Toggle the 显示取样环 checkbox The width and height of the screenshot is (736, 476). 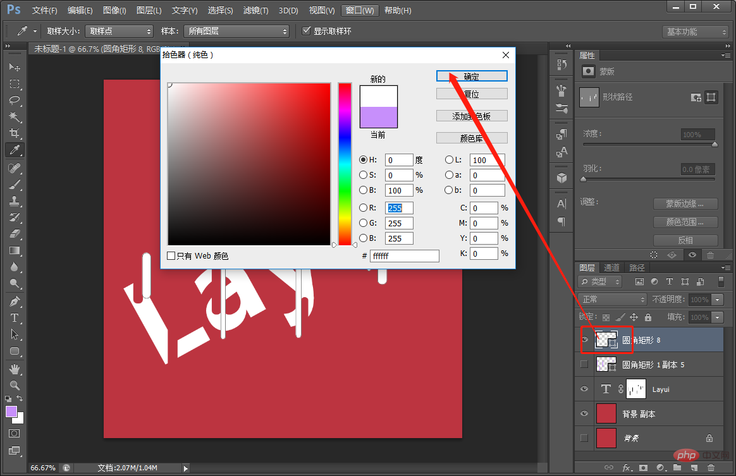click(x=307, y=31)
